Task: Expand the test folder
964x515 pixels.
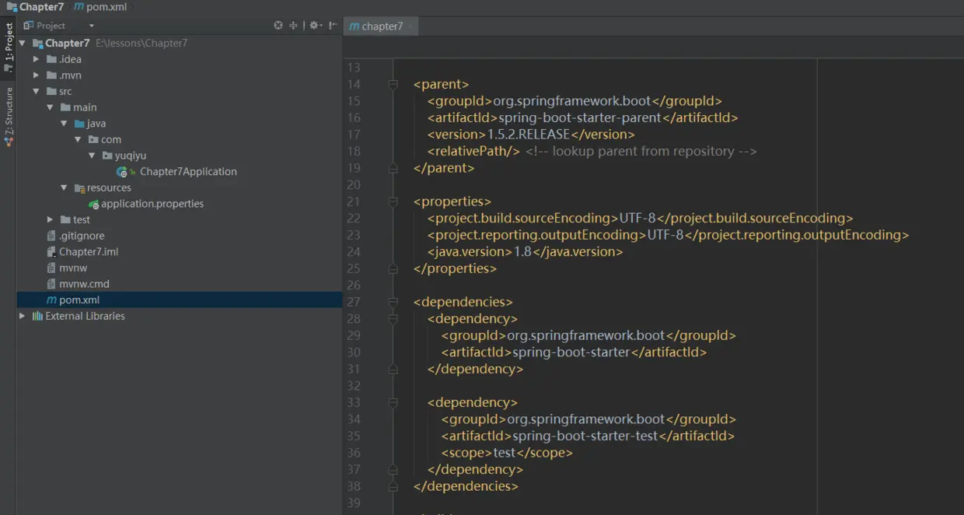Action: (x=51, y=220)
